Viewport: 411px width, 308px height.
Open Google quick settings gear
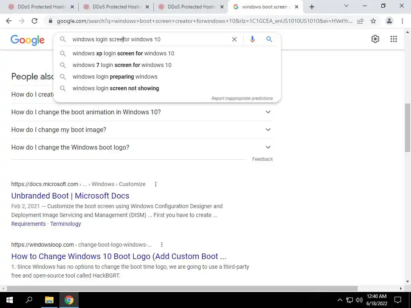click(375, 39)
